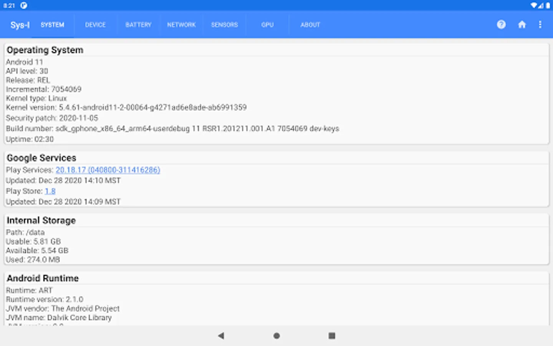553x346 pixels.
Task: Open Play Store version link 1.8
Action: coord(50,191)
